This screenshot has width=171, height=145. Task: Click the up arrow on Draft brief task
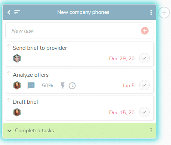point(9,100)
